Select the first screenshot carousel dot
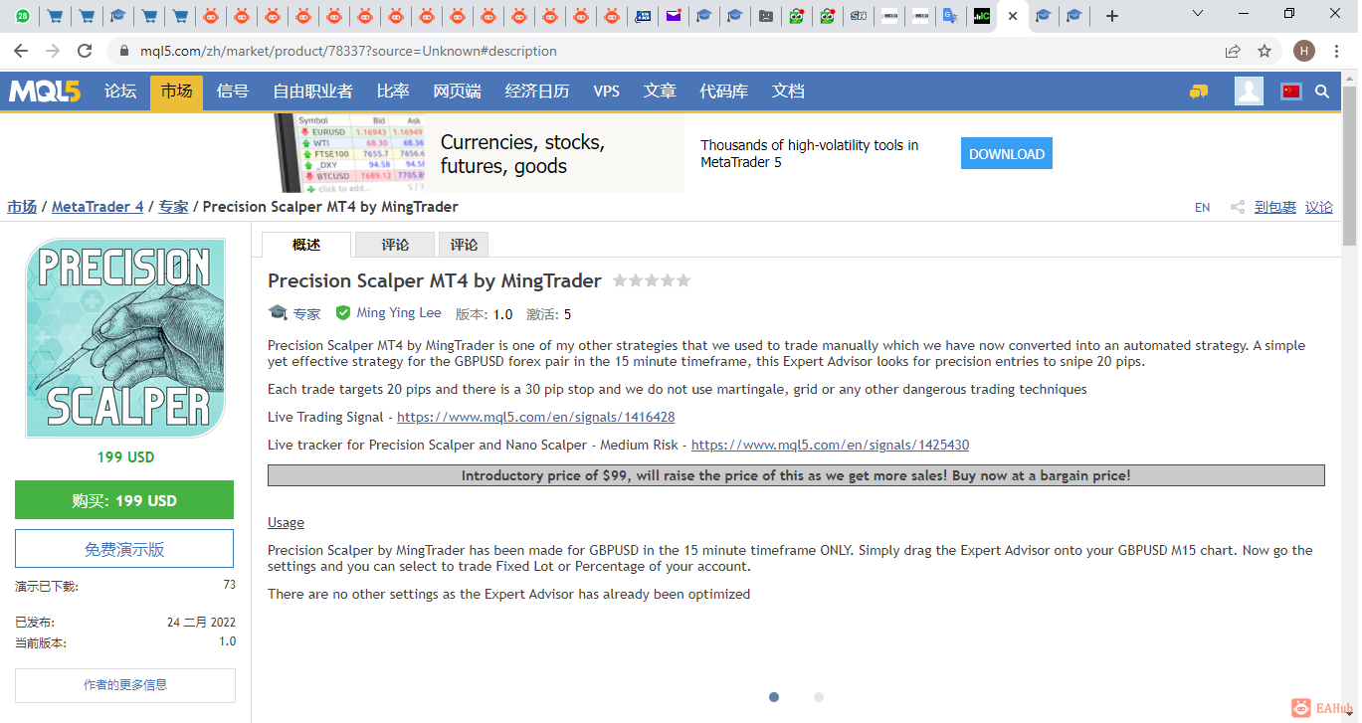1362x723 pixels. point(774,697)
